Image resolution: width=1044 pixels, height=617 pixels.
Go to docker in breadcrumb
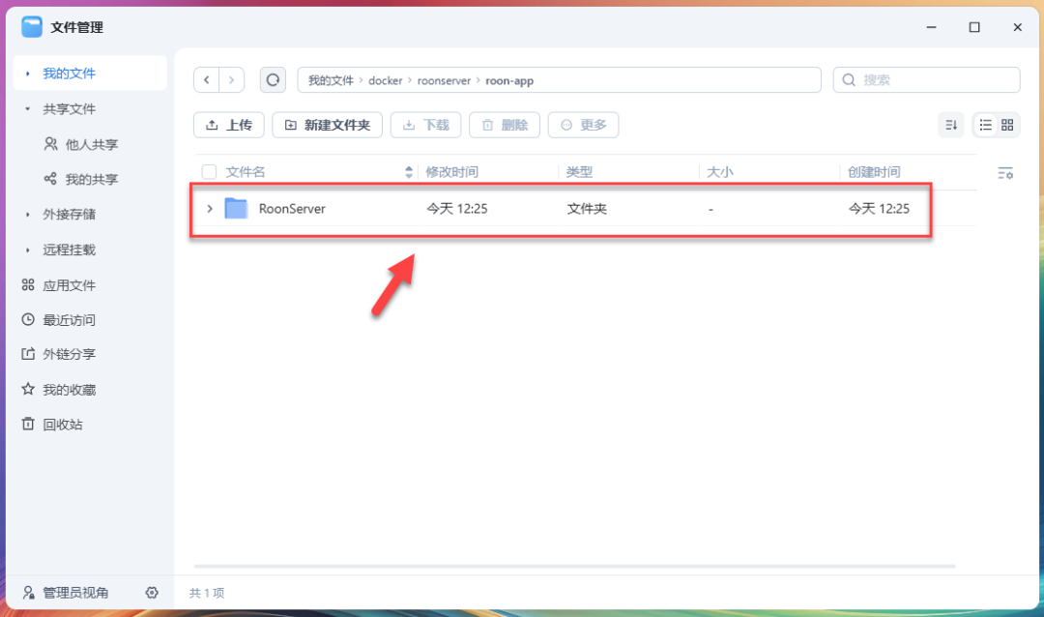(386, 80)
